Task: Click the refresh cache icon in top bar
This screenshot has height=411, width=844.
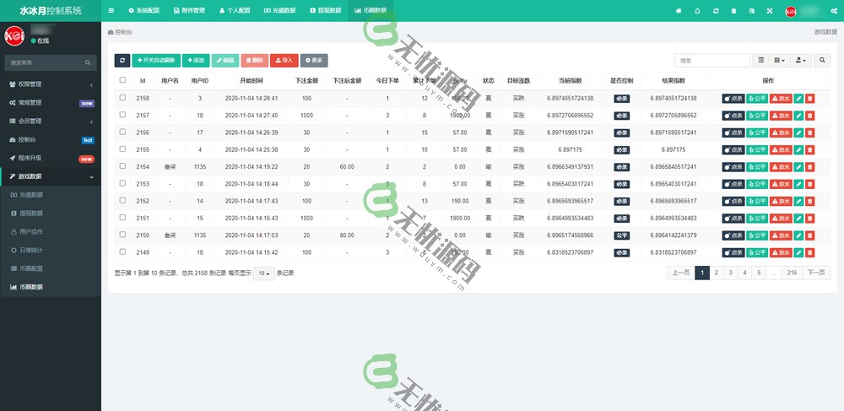Action: [x=716, y=11]
